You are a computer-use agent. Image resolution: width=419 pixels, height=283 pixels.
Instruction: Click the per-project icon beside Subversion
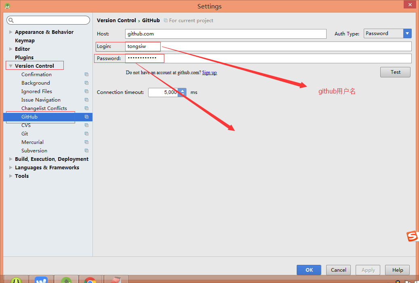(86, 151)
